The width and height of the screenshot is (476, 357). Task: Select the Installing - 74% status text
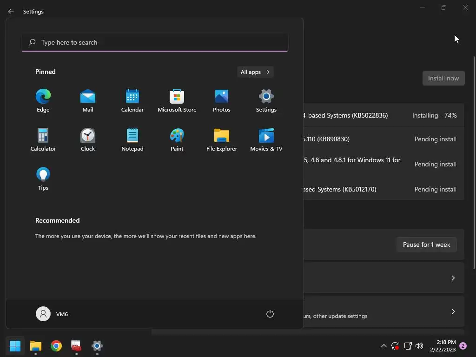point(434,115)
